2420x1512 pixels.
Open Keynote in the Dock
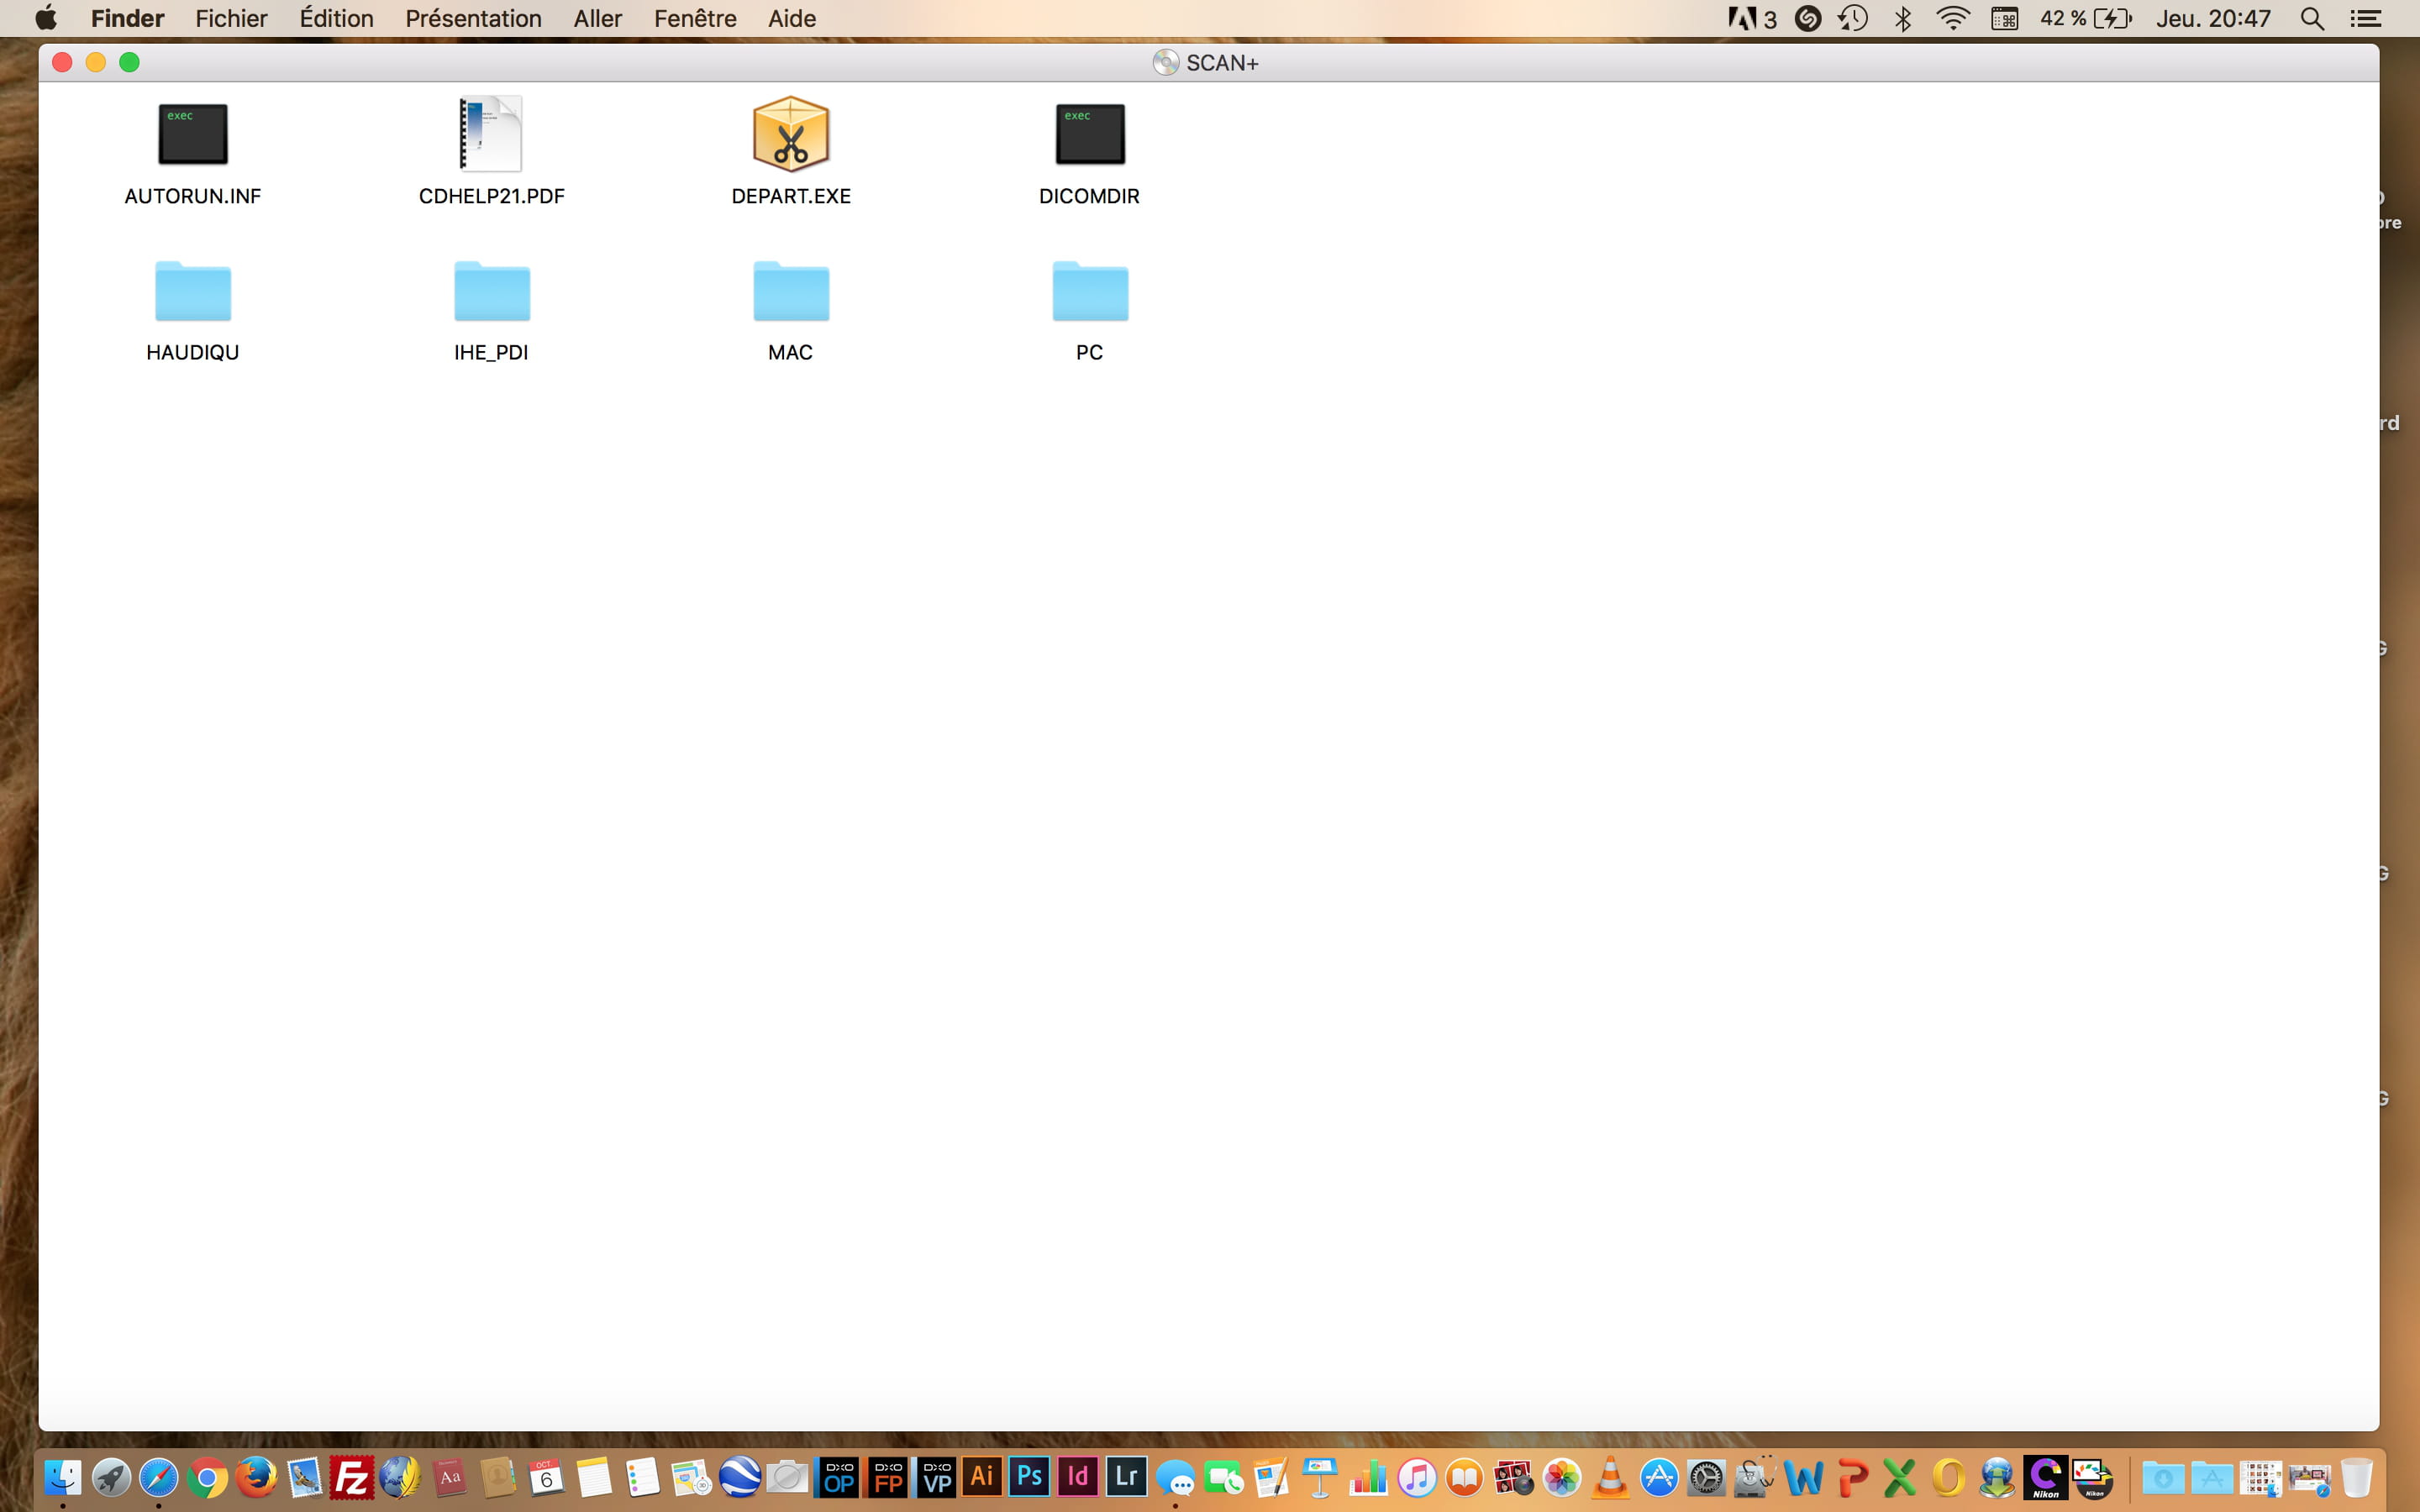point(1320,1477)
